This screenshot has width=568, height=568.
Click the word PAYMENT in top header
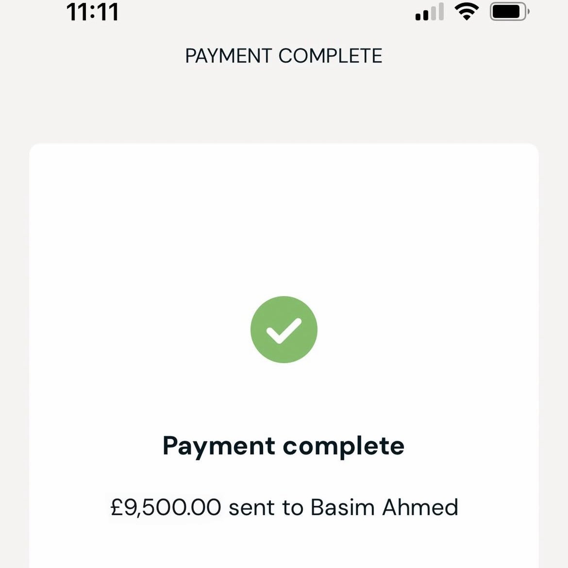click(228, 56)
